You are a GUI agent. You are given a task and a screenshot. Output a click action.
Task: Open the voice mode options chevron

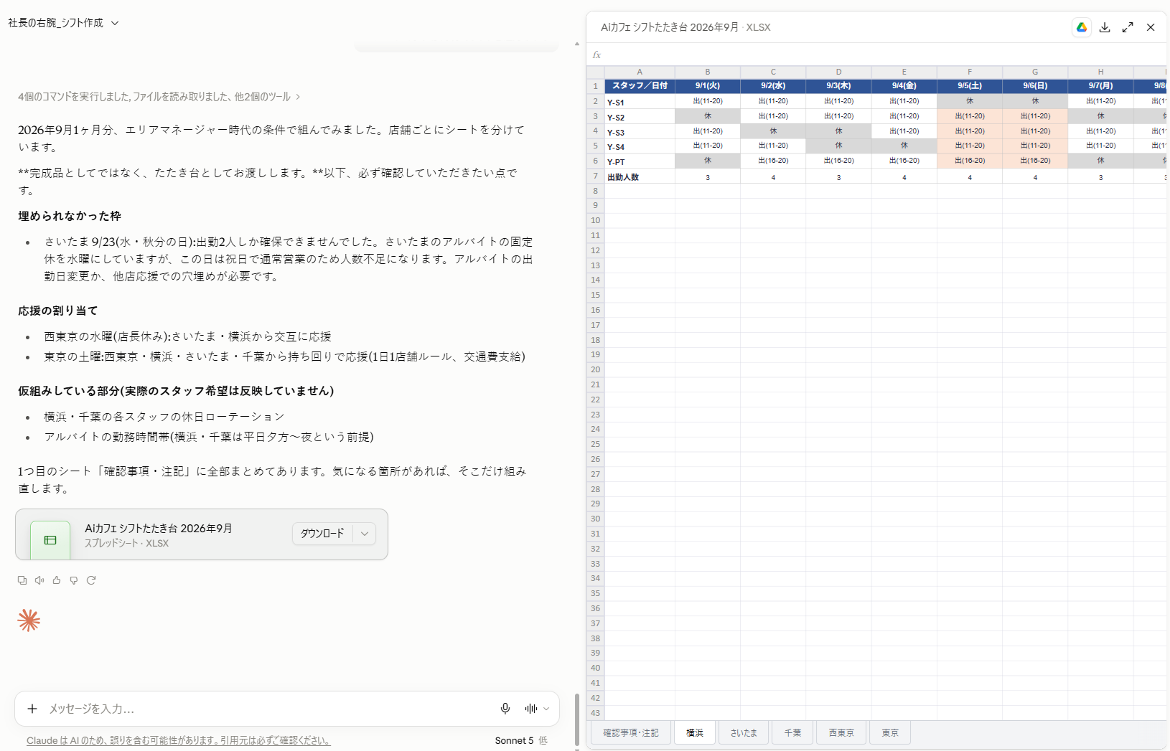point(547,709)
